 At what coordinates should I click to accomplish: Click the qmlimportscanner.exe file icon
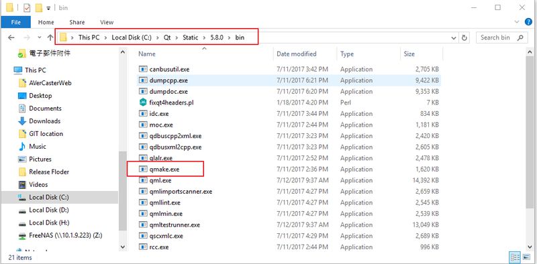pyautogui.click(x=143, y=192)
